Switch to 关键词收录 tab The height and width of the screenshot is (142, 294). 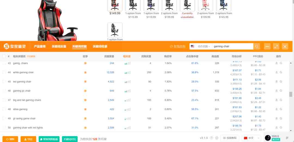click(x=100, y=46)
